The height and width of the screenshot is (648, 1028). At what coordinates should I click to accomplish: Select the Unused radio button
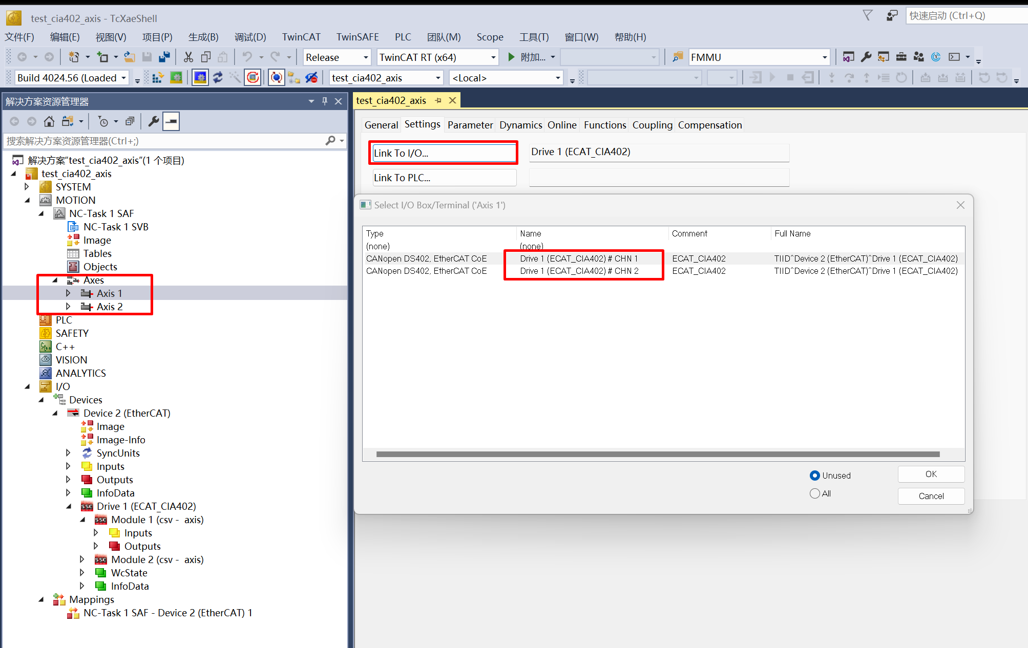pos(814,476)
